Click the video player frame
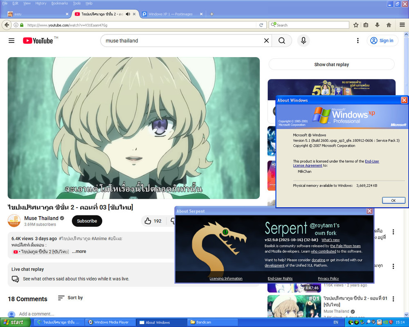The image size is (409, 327). pos(134,128)
